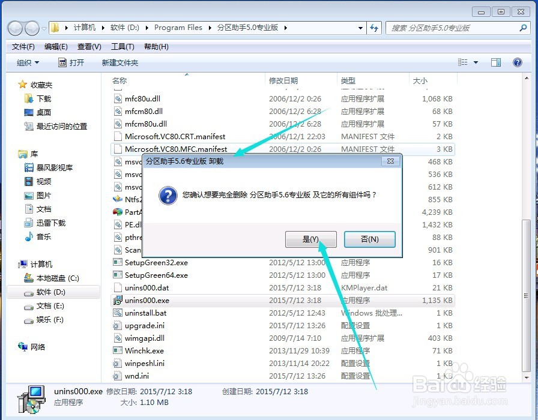Select the unins000.dat file icon
538x420 pixels.
point(118,287)
